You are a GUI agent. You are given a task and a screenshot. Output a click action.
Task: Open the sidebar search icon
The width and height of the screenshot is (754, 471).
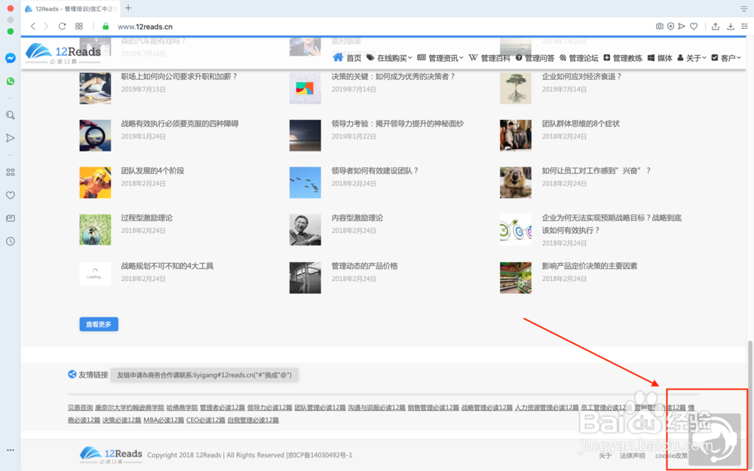10,115
